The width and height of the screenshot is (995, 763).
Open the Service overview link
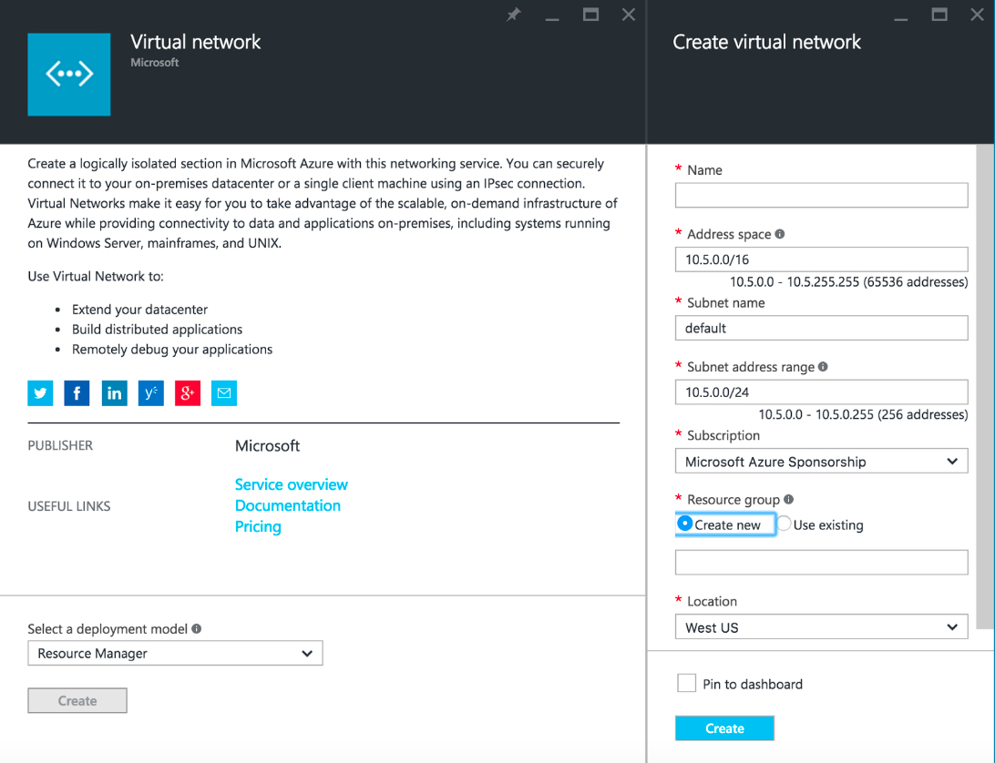pyautogui.click(x=291, y=484)
